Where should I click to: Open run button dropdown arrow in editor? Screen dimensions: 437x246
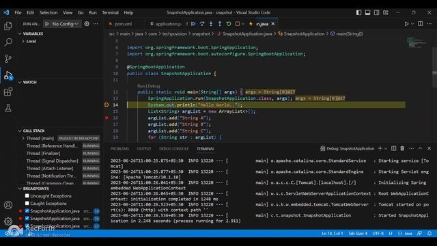(412, 24)
